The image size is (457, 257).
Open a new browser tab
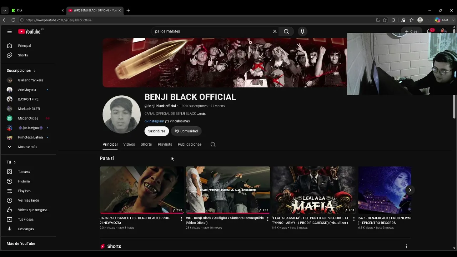click(128, 10)
